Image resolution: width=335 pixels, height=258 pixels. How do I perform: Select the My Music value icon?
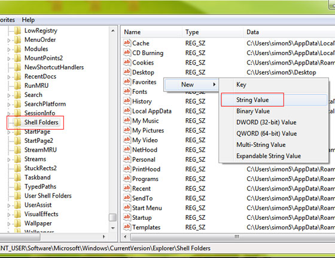(127, 121)
